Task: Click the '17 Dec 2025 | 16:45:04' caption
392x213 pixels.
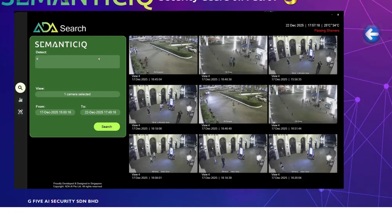Action: (147, 79)
